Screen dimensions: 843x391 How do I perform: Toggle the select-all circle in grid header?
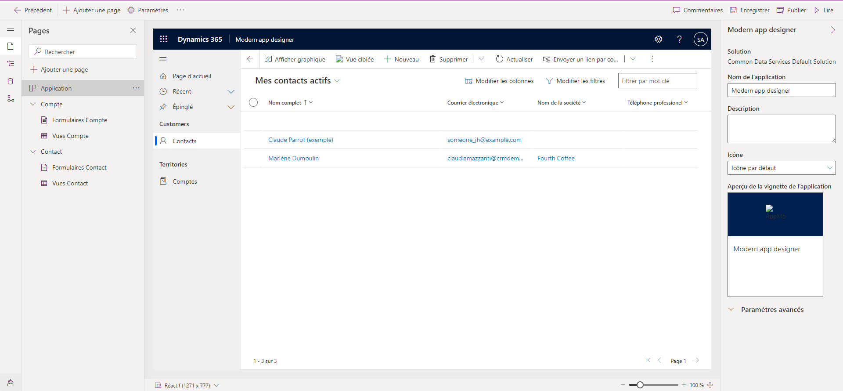point(253,102)
